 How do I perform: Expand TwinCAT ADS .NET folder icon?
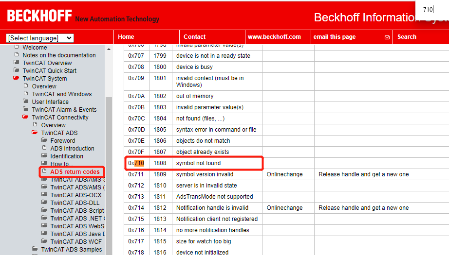pyautogui.click(x=44, y=218)
